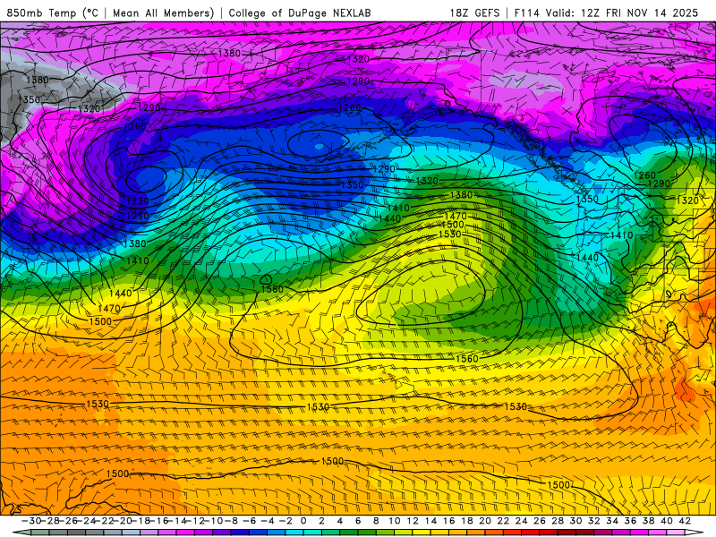Click the -14 value on the color scale
Image resolution: width=716 pixels, height=537 pixels.
coord(177,521)
